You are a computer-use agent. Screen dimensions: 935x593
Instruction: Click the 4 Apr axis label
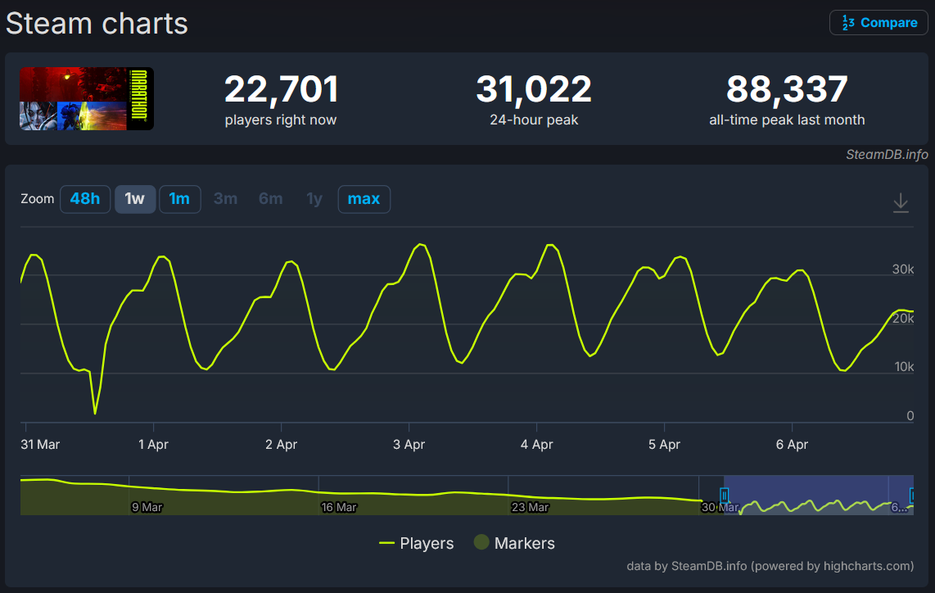[x=536, y=445]
